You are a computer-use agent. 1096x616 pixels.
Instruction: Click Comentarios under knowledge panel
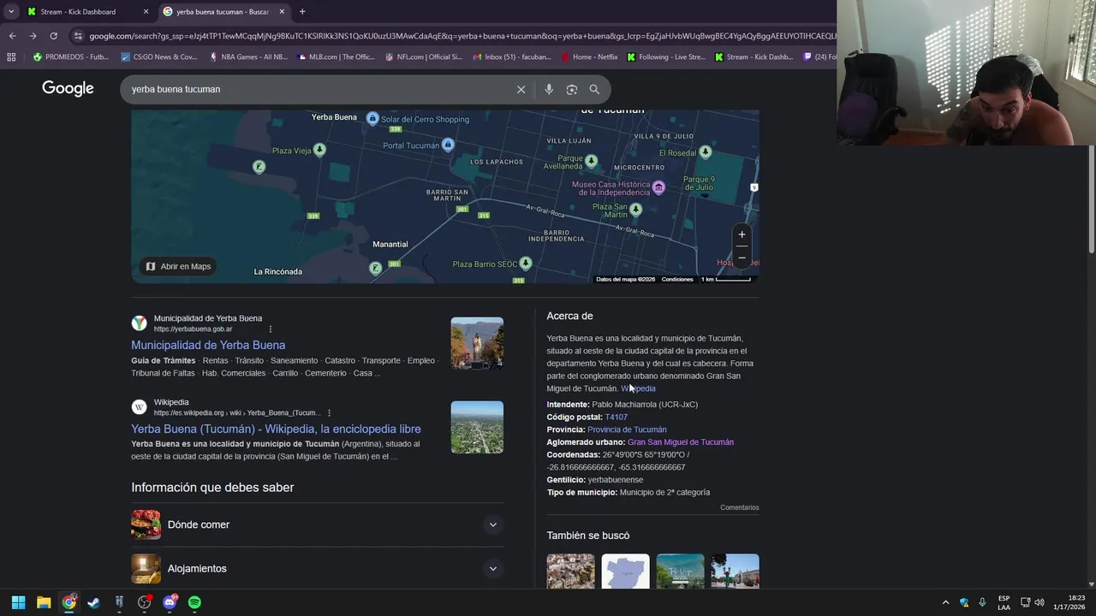[x=740, y=507]
